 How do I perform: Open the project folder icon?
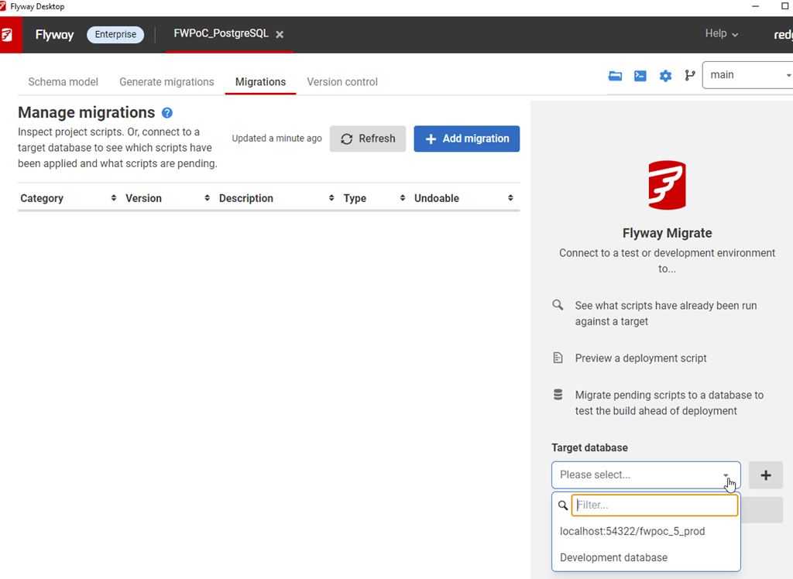point(615,76)
